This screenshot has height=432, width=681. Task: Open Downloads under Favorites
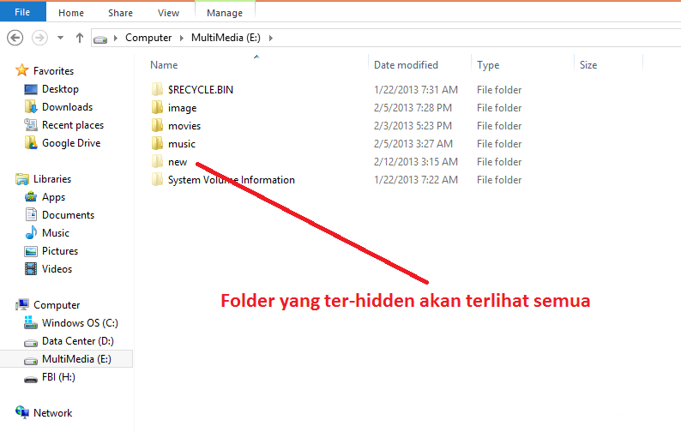[x=67, y=107]
